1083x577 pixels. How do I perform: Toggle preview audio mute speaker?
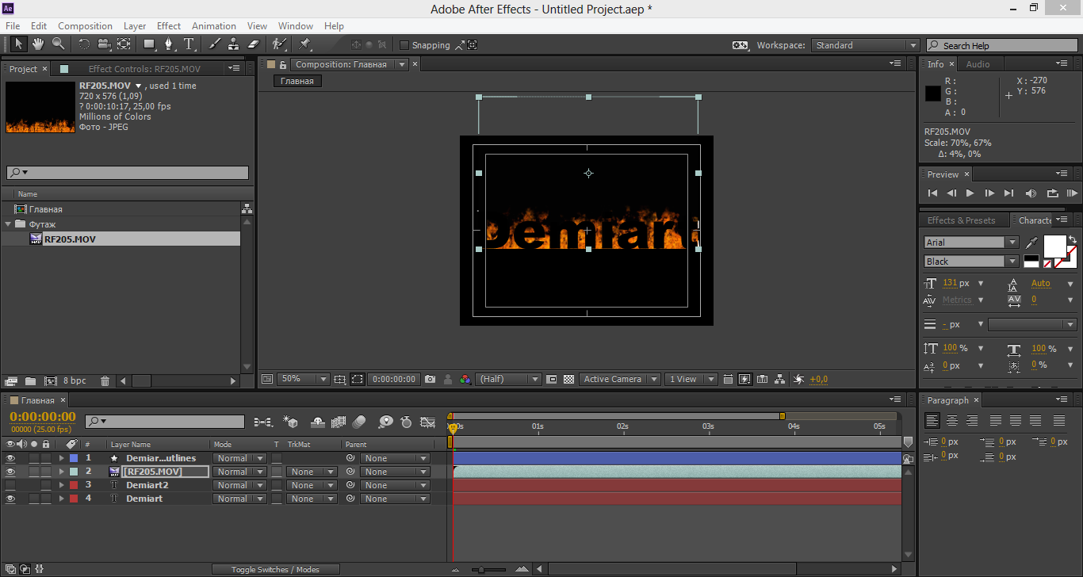tap(1031, 193)
